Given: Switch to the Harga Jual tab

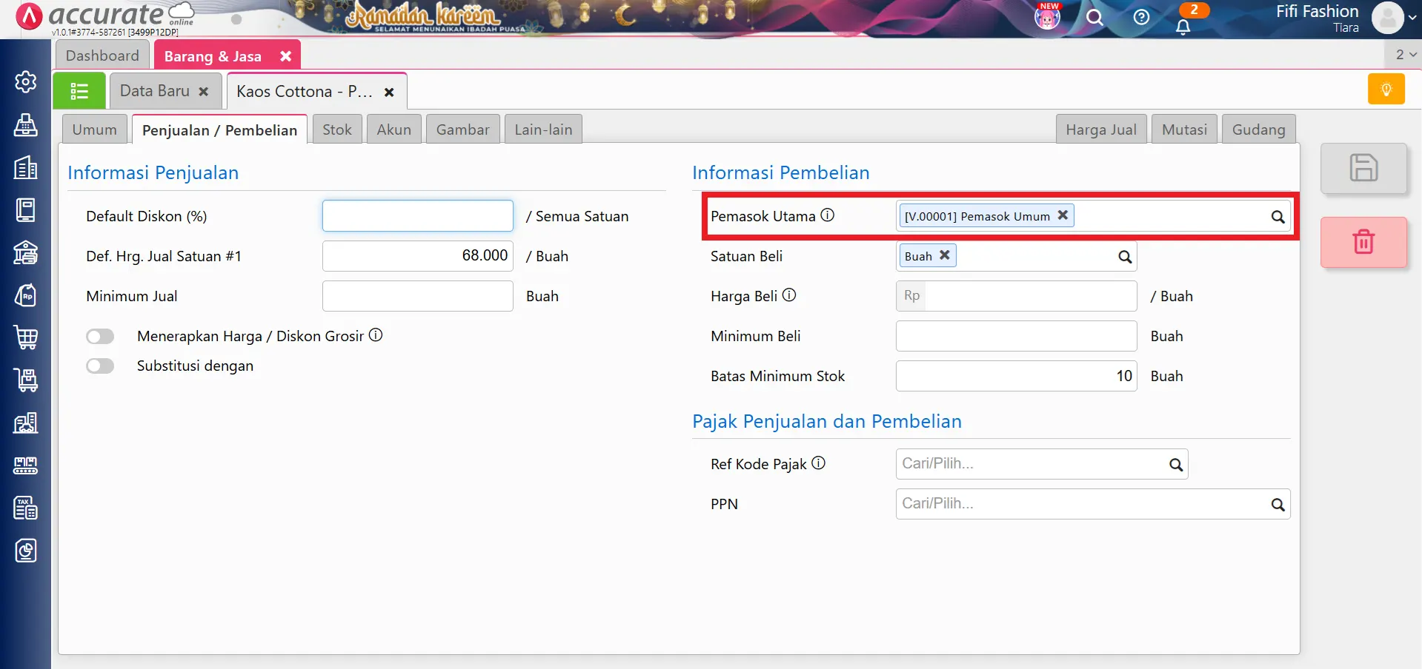Looking at the screenshot, I should pyautogui.click(x=1101, y=129).
